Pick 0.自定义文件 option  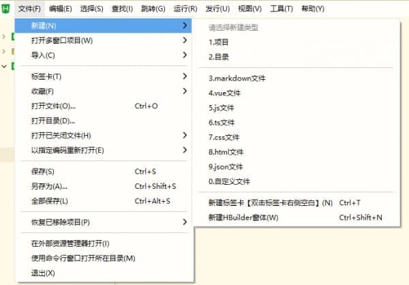230,181
